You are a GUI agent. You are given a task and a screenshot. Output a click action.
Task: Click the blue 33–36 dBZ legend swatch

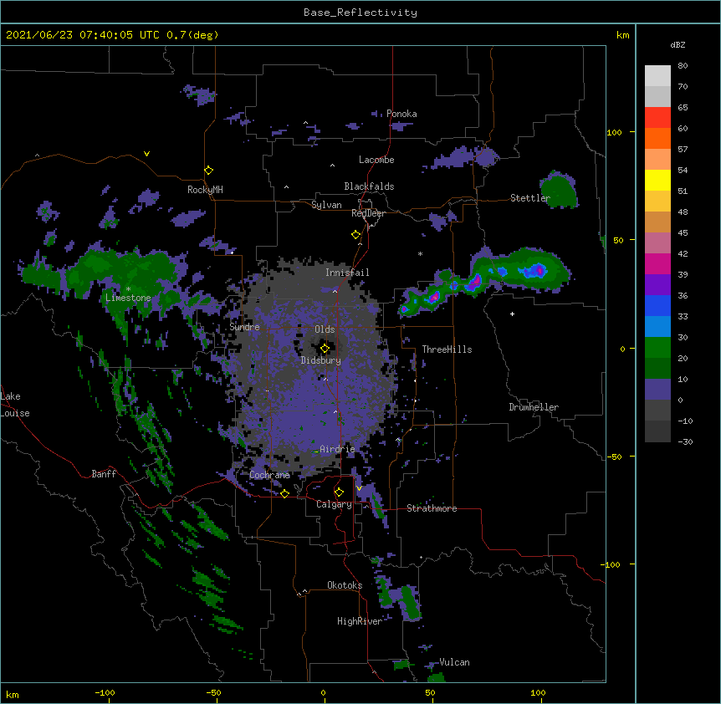[x=657, y=305]
